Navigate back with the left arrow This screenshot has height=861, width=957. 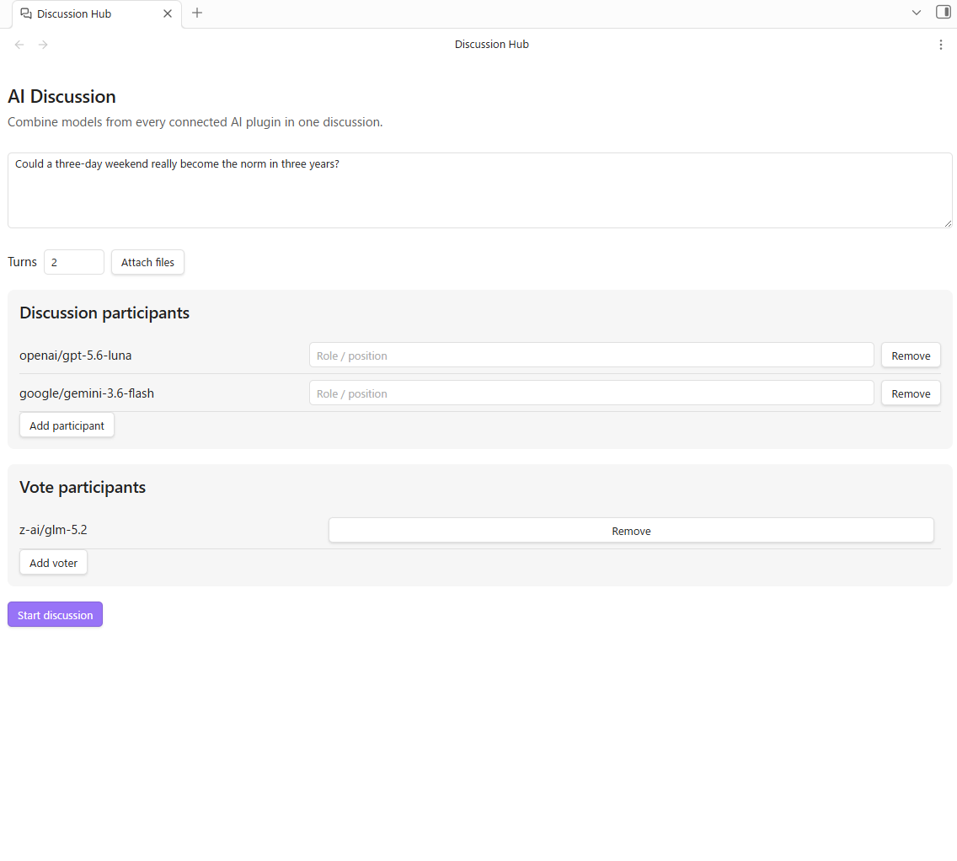pyautogui.click(x=19, y=45)
